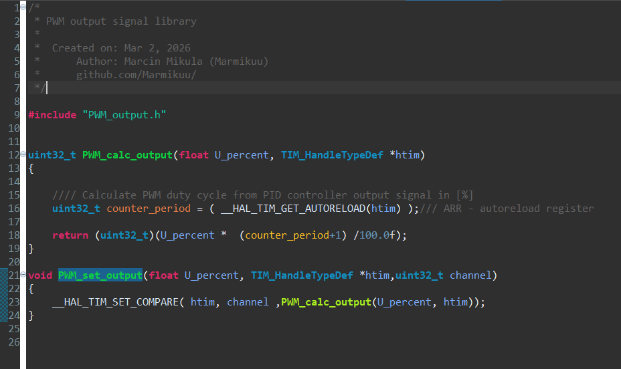This screenshot has width=621, height=369.
Task: Click the channel parameter on line 21
Action: (x=470, y=275)
